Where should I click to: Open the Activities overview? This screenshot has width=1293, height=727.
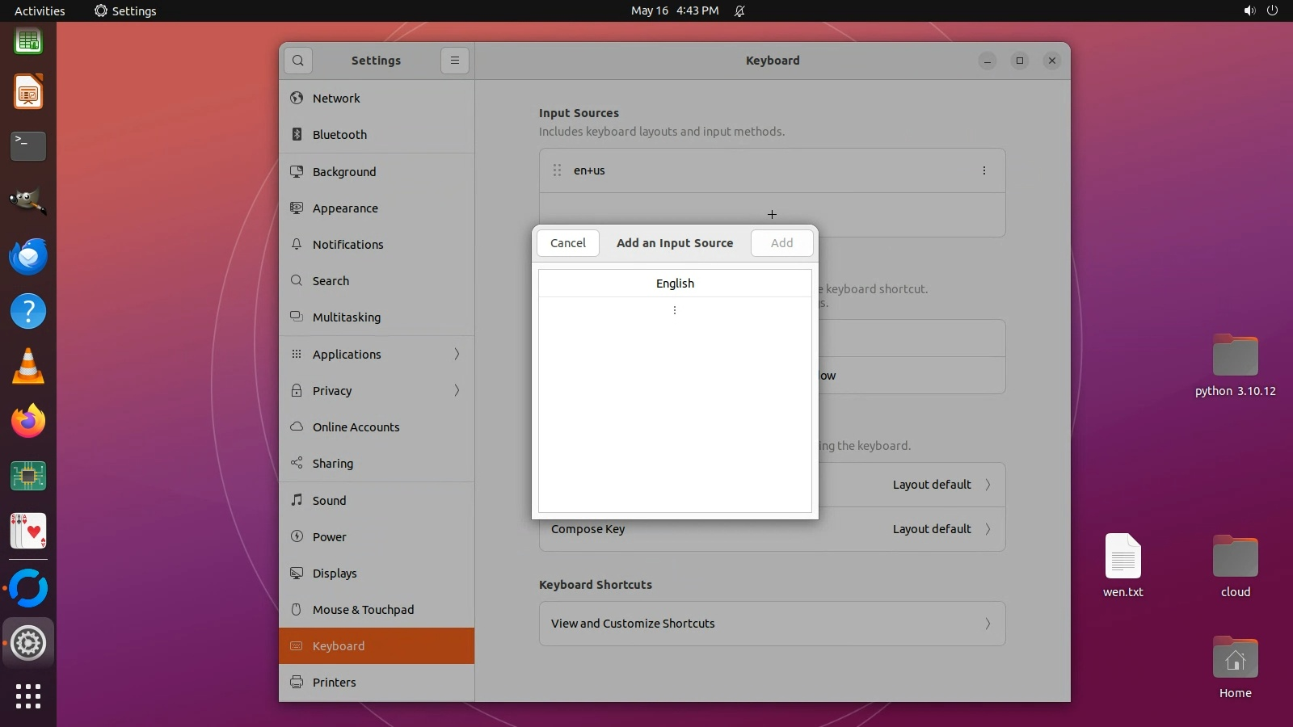[x=40, y=11]
